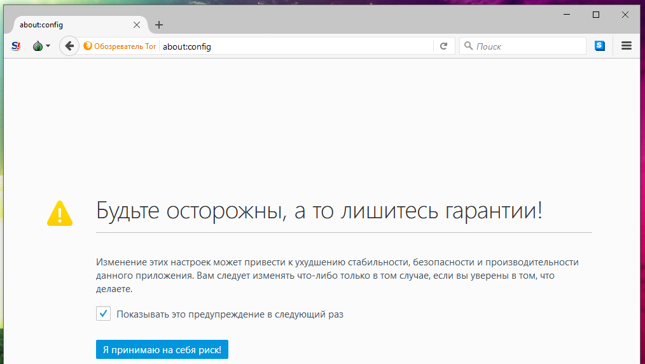Image resolution: width=645 pixels, height=364 pixels.
Task: Minimize the browser window
Action: pyautogui.click(x=567, y=15)
